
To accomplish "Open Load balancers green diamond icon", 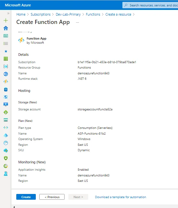I will coord(6,112).
